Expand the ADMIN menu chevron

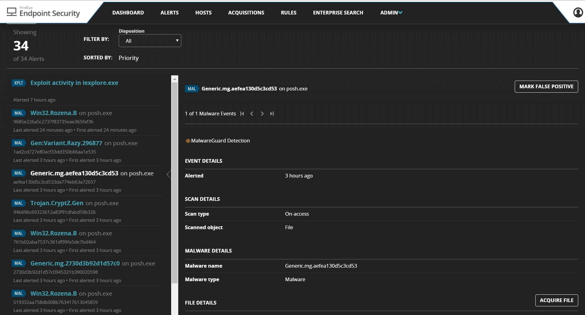[400, 13]
